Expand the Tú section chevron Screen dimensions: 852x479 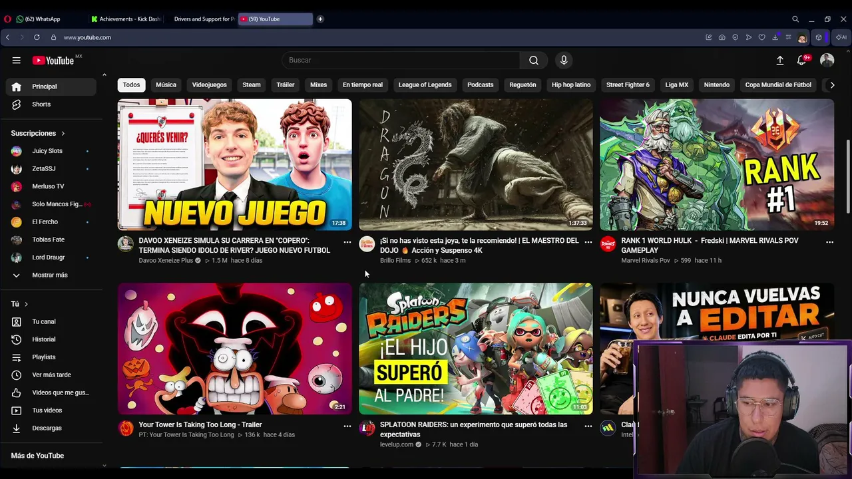click(x=26, y=304)
